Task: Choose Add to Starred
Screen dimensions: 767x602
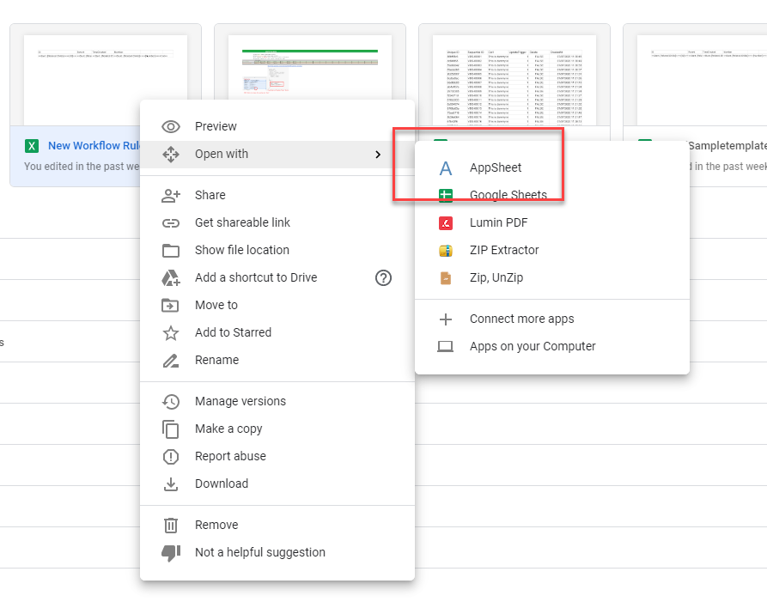Action: coord(277,332)
